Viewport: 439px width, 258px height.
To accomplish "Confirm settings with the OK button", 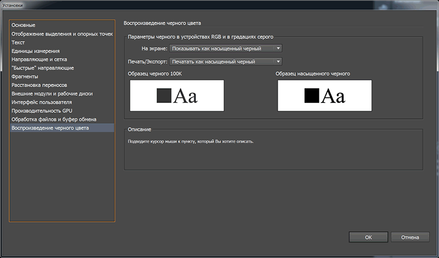I will click(x=368, y=237).
